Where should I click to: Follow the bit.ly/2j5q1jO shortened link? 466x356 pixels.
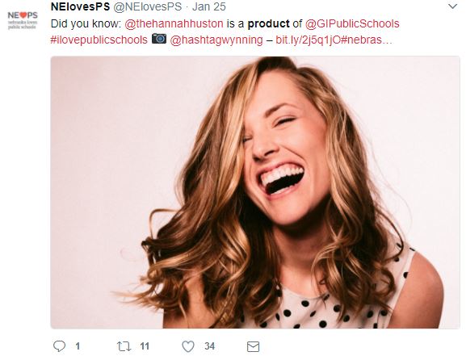(x=307, y=40)
